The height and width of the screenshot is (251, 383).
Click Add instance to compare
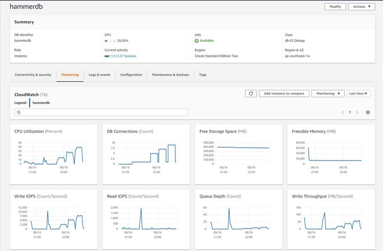pos(284,93)
